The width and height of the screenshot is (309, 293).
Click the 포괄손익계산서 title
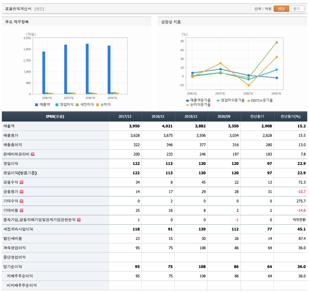coord(18,9)
